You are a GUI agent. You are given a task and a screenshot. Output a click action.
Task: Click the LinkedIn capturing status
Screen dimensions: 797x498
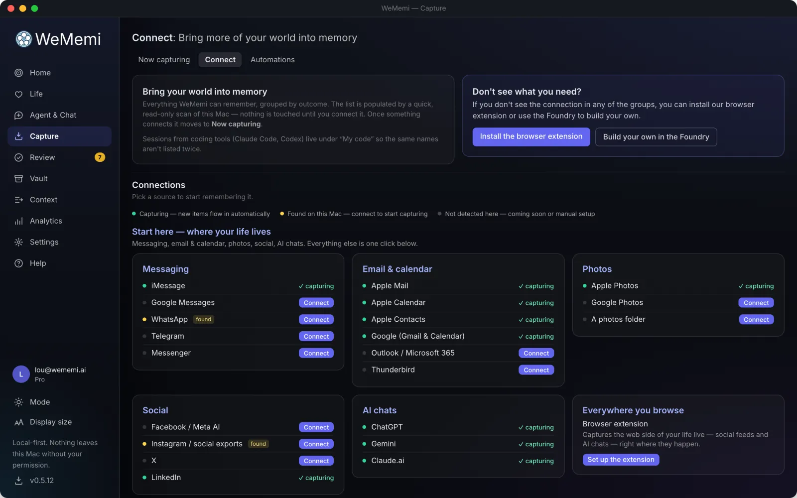316,478
